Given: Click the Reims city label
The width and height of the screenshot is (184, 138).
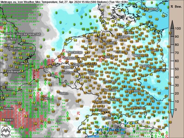Looking at the screenshot, I should coord(63,93).
